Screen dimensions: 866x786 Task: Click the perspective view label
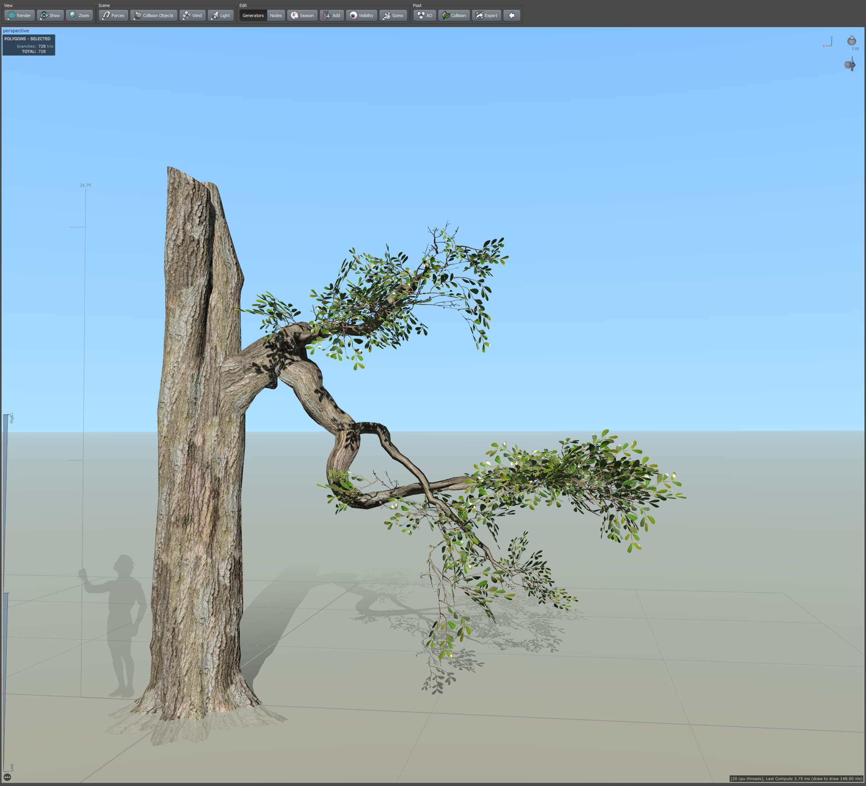coord(16,31)
